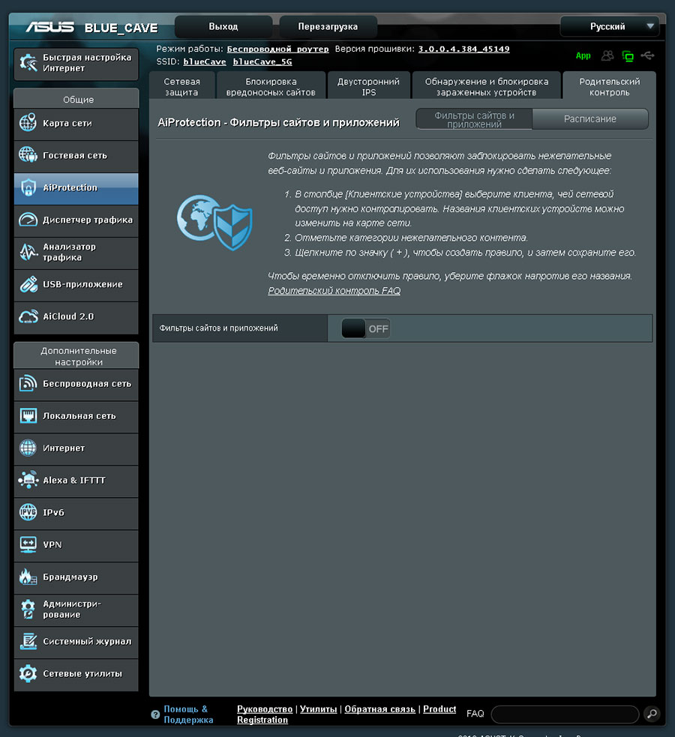Click the blueCave SSID link
The image size is (675, 737).
[x=205, y=61]
